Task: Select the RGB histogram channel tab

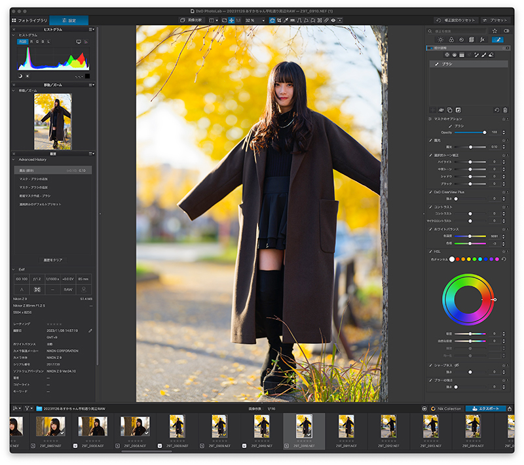Action: pos(22,42)
